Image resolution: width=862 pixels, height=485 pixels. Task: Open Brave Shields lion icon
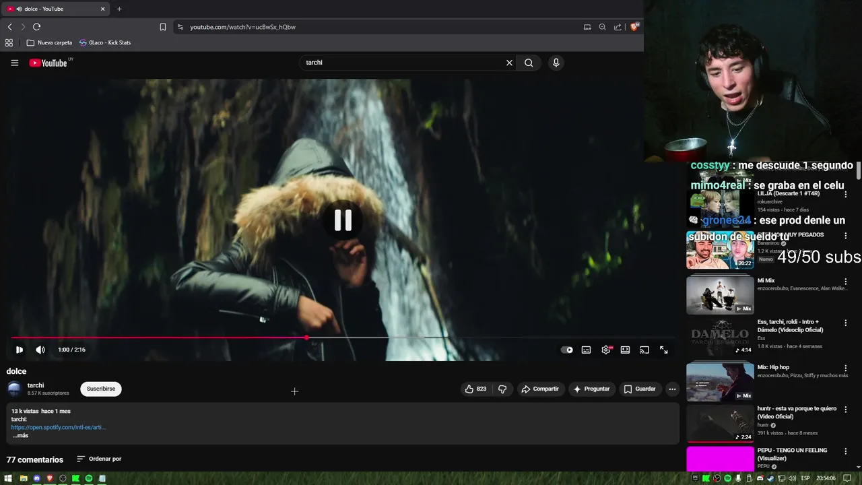tap(634, 27)
